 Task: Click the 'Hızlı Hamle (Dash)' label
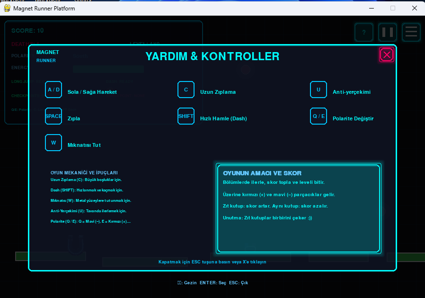[223, 118]
